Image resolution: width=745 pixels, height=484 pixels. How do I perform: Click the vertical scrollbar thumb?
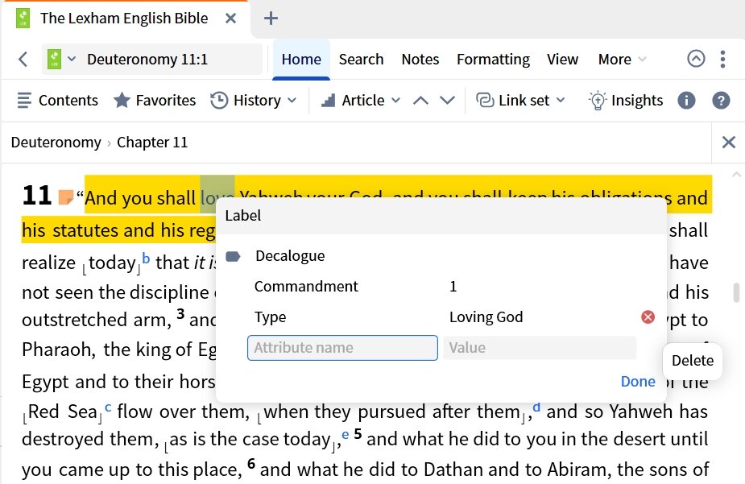pyautogui.click(x=736, y=292)
